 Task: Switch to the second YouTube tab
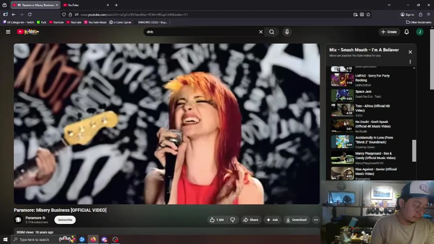[x=86, y=5]
